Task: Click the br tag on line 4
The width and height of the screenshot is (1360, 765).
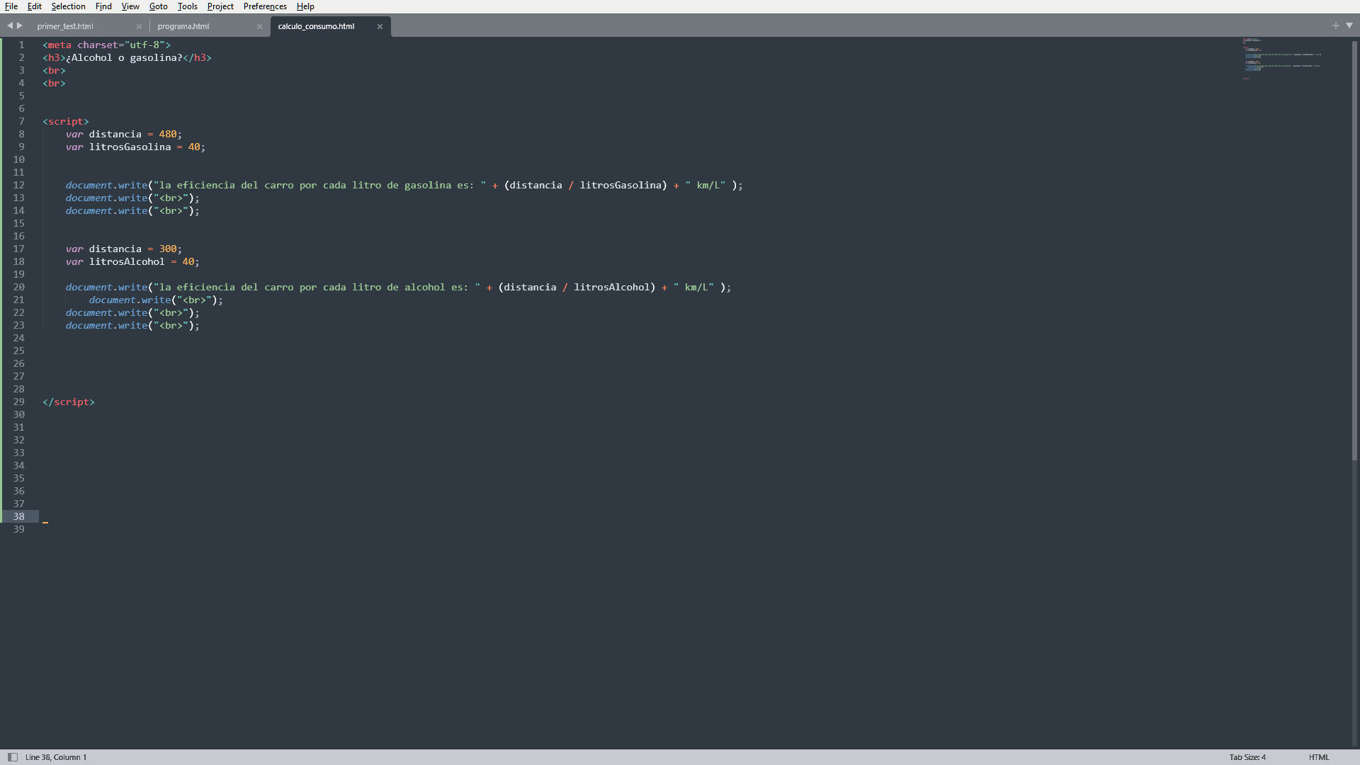Action: pos(54,83)
